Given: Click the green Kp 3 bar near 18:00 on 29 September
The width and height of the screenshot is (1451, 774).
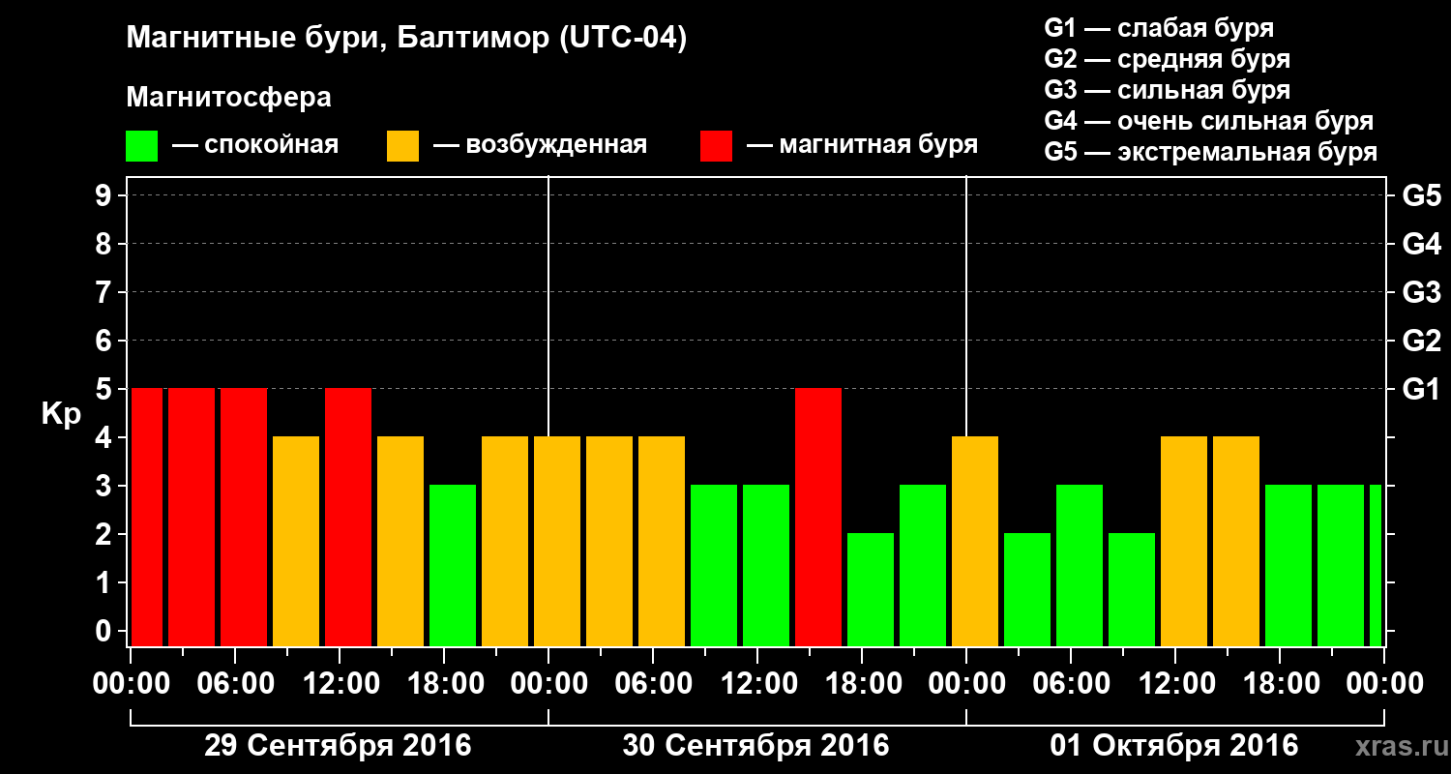Looking at the screenshot, I should click(453, 565).
